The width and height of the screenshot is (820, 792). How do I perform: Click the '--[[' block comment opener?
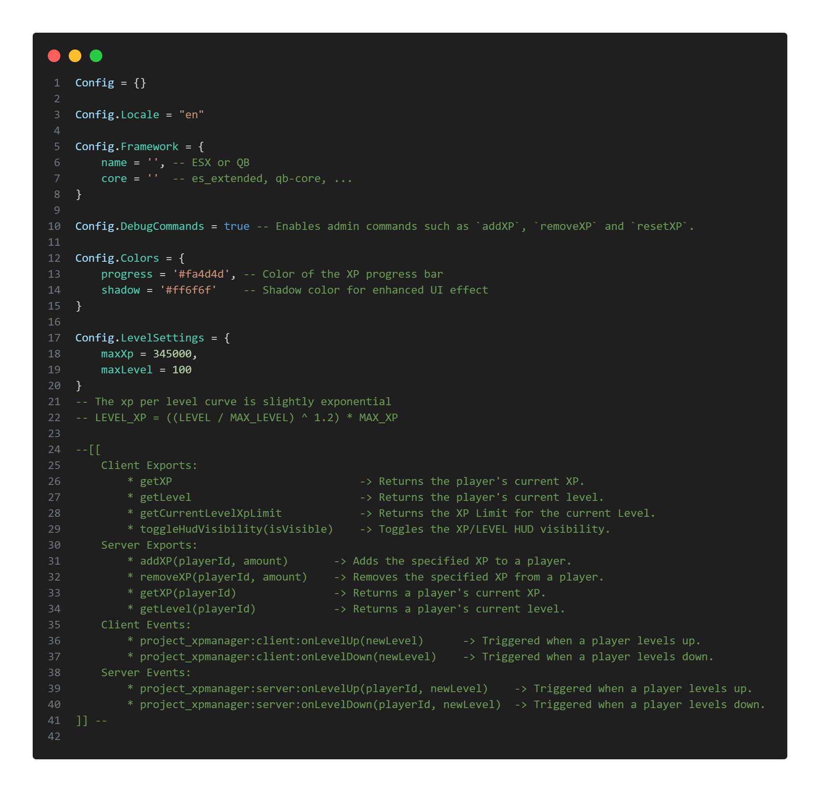88,449
